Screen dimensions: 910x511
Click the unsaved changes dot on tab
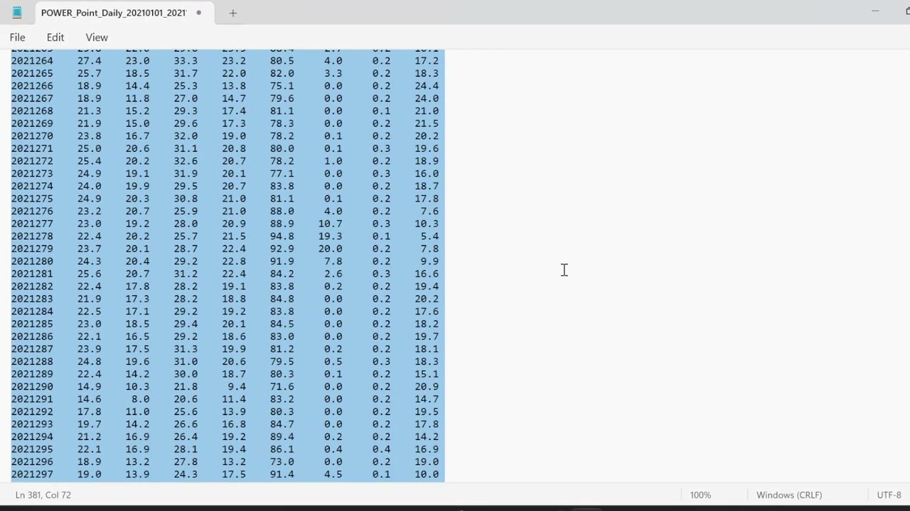[x=198, y=13]
